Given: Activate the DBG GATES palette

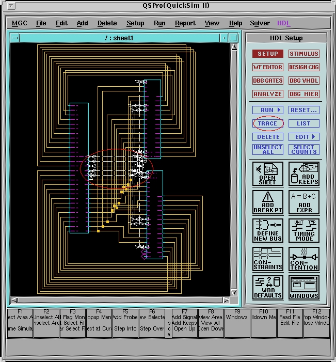Looking at the screenshot, I should click(267, 81).
